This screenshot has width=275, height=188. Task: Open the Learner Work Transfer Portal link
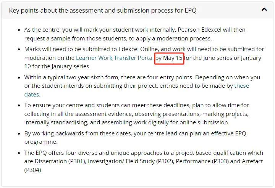point(115,58)
